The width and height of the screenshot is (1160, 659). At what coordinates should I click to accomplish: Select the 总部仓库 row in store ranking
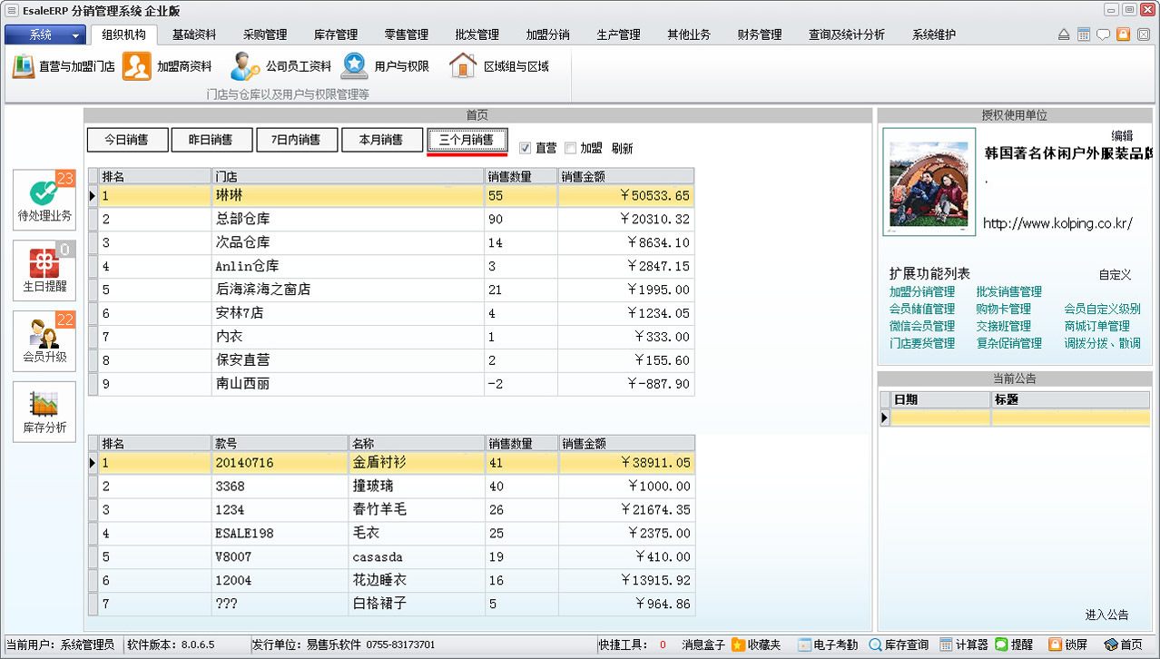tap(242, 219)
